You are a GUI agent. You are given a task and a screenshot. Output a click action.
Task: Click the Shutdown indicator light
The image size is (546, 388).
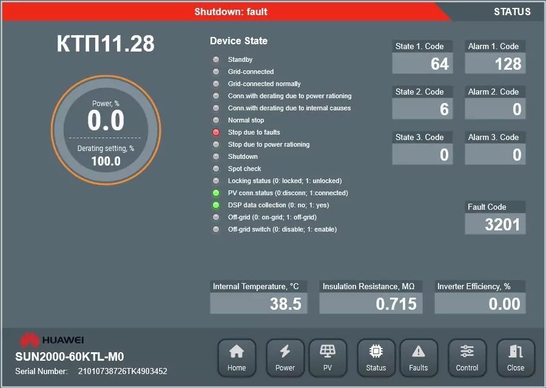click(216, 156)
